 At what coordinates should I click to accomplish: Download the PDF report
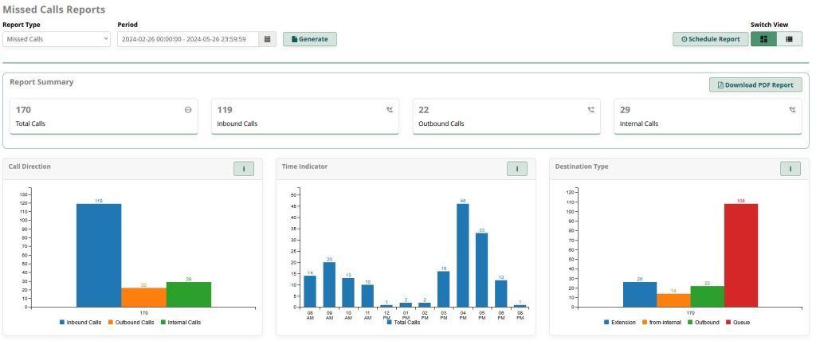(755, 85)
